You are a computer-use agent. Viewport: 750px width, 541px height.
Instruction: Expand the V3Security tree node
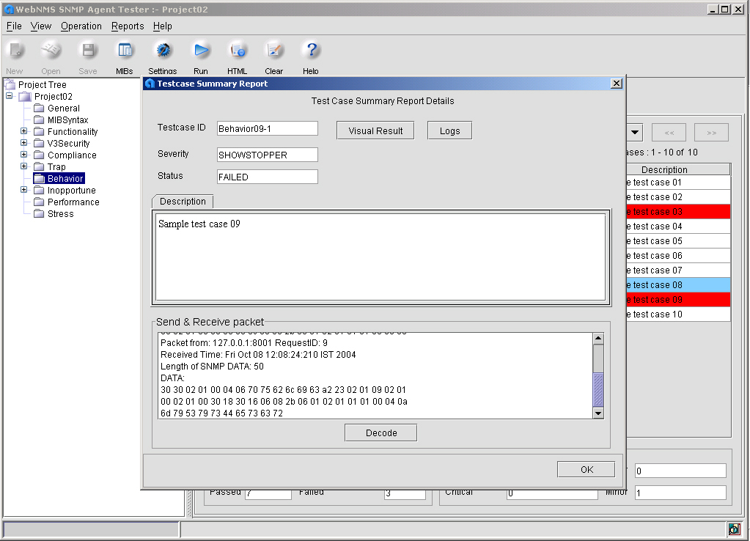[x=24, y=142]
